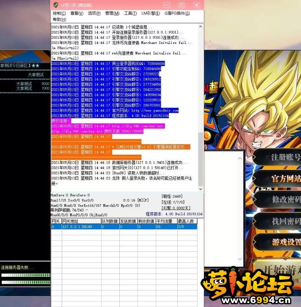
Task: Click the 游戏网关 已打开 log line
Action: [x=117, y=168]
